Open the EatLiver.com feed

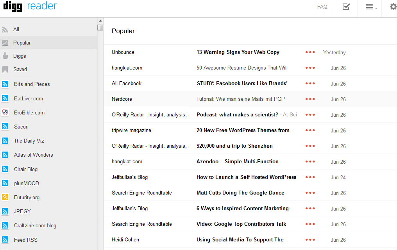click(29, 98)
